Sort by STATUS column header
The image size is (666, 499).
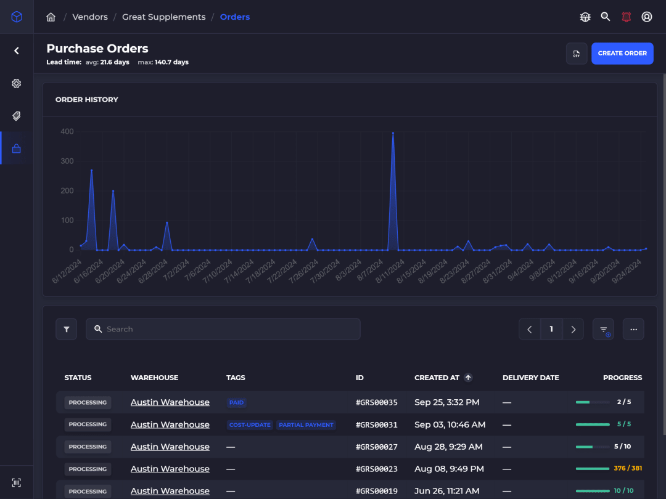78,378
